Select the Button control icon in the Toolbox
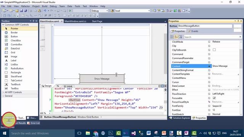244x137 pixels. point(6,37)
